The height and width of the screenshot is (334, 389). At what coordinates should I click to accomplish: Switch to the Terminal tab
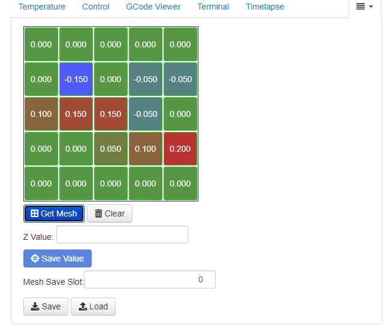pos(213,7)
